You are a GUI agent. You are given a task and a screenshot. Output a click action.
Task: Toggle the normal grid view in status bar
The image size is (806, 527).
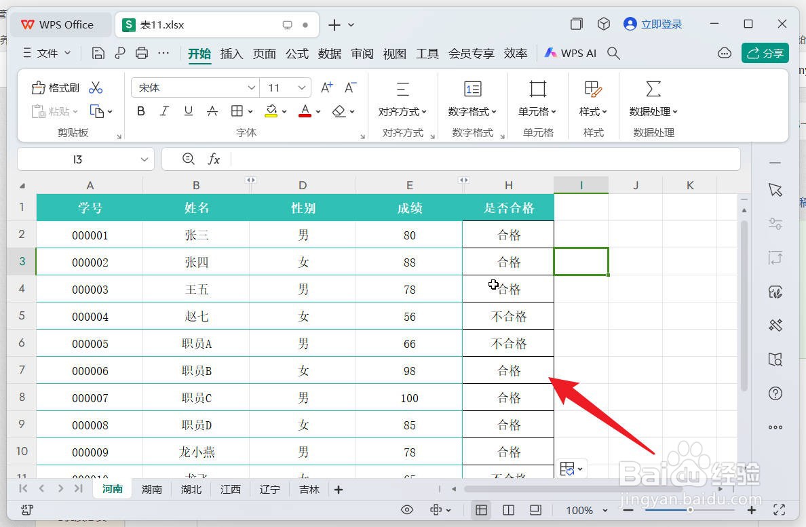[x=481, y=509]
